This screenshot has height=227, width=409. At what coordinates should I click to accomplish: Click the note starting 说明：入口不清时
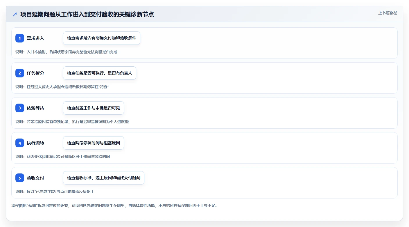[x=66, y=52]
